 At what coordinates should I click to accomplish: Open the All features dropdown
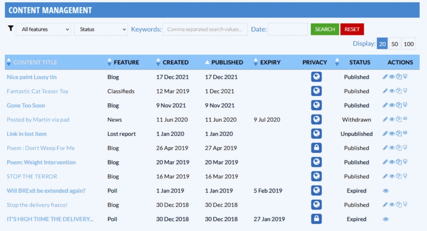pos(44,29)
